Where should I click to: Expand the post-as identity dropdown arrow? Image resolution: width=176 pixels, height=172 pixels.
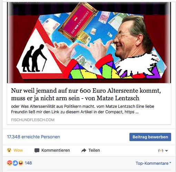point(166,151)
